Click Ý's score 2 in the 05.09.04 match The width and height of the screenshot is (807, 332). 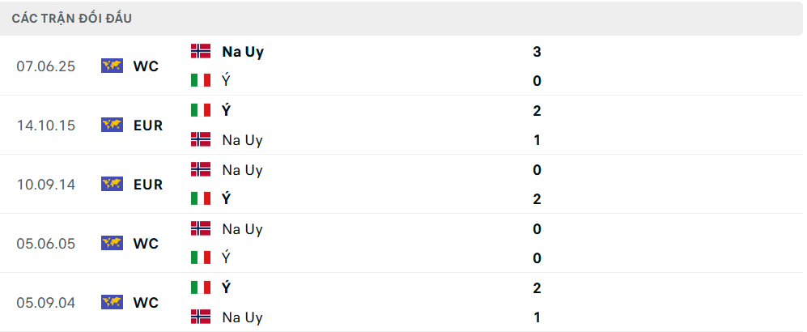click(537, 287)
